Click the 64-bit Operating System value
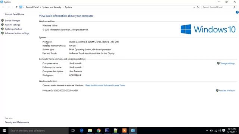Viewport: 239px width, 134px height. [x=90, y=50]
